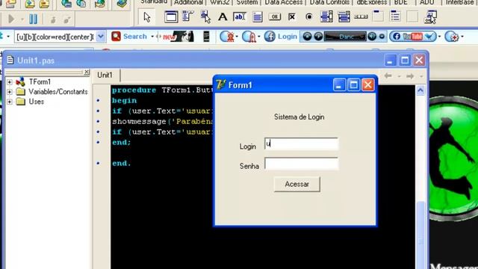Click the second round media player button
Screen dimensions: 478x269
tap(318, 37)
